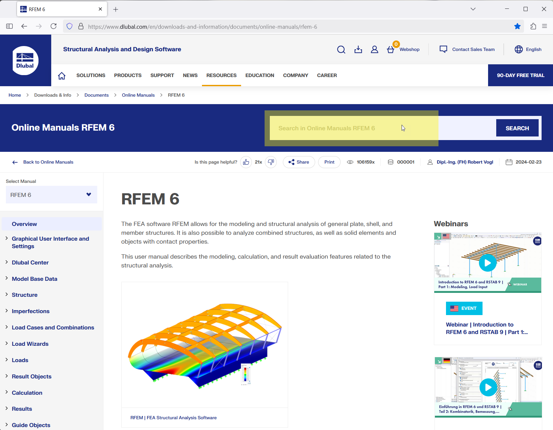Play the RFEM 6 introduction webinar video
Screen dimensions: 553x430
coord(487,262)
